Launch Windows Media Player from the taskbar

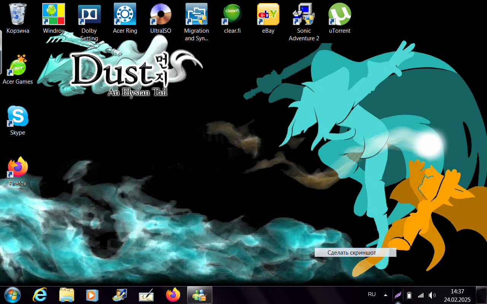[x=92, y=295]
